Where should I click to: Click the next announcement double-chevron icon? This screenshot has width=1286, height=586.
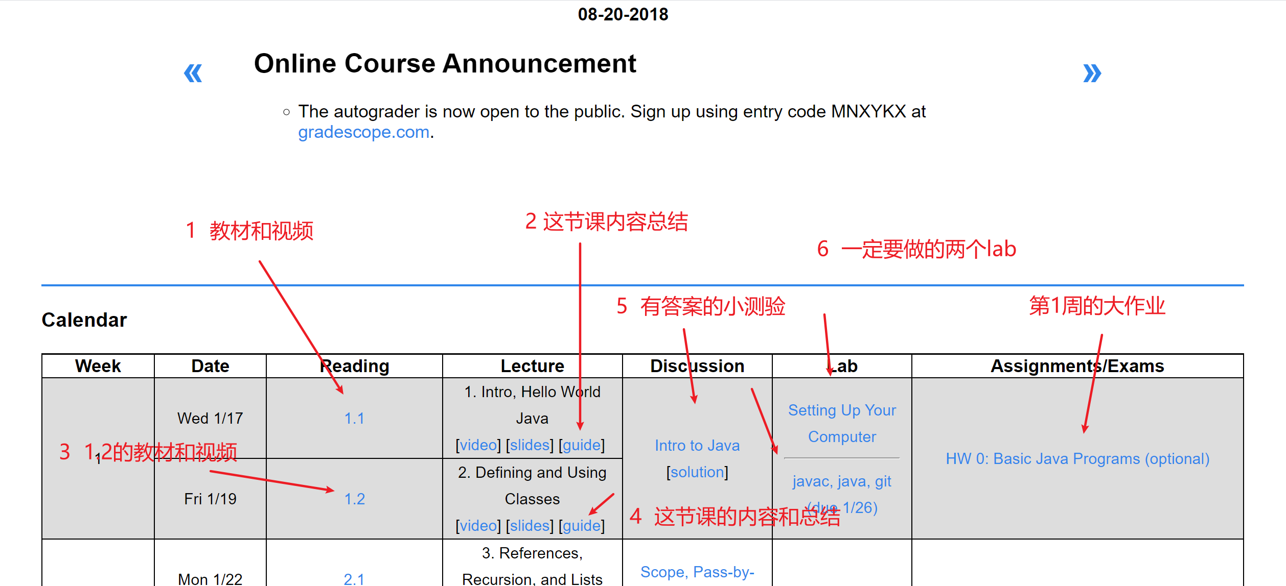click(x=1092, y=73)
